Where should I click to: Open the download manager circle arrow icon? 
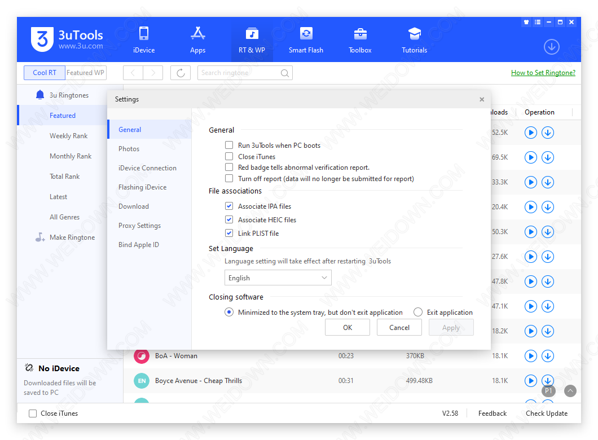tap(552, 47)
